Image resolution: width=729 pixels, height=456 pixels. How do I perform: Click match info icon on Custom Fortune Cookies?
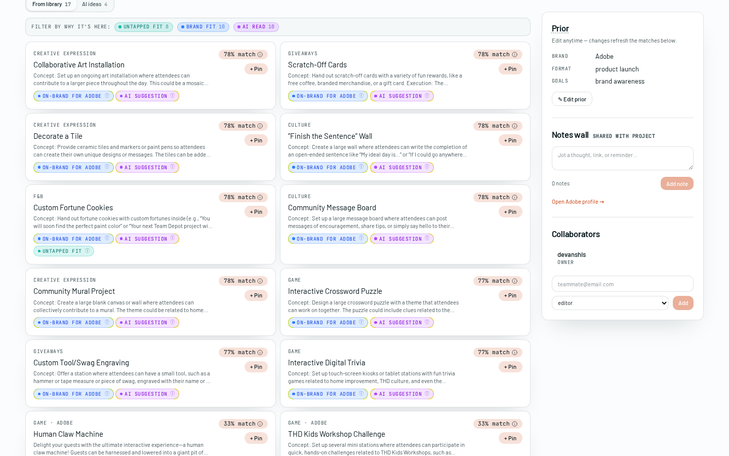tap(260, 198)
